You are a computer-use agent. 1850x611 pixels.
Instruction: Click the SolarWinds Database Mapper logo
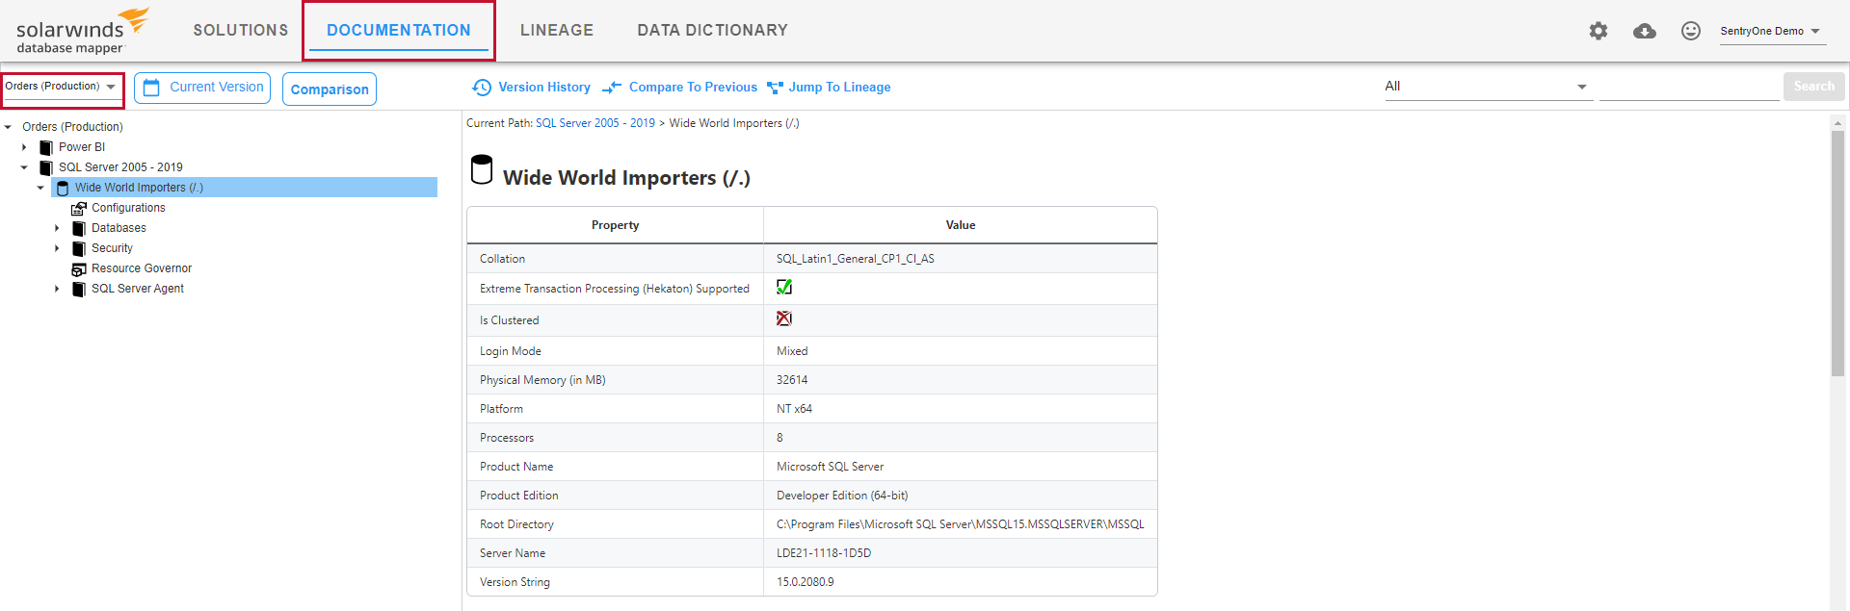point(83,32)
